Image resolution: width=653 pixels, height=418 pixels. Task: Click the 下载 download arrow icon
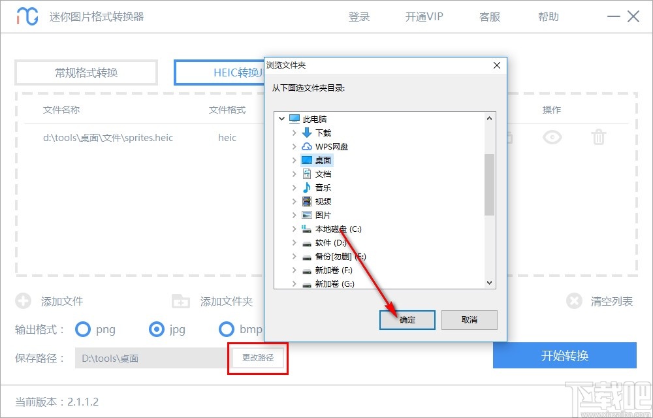[306, 133]
